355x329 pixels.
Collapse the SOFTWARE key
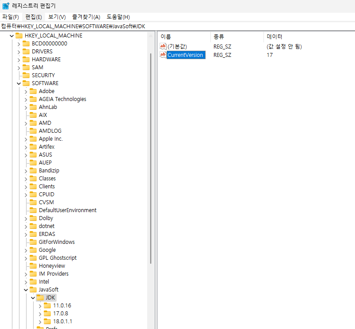19,83
